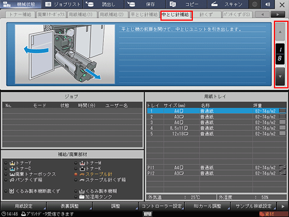Open the on-screen keyboard icon in status bar
The width and height of the screenshot is (289, 217).
tap(148, 214)
